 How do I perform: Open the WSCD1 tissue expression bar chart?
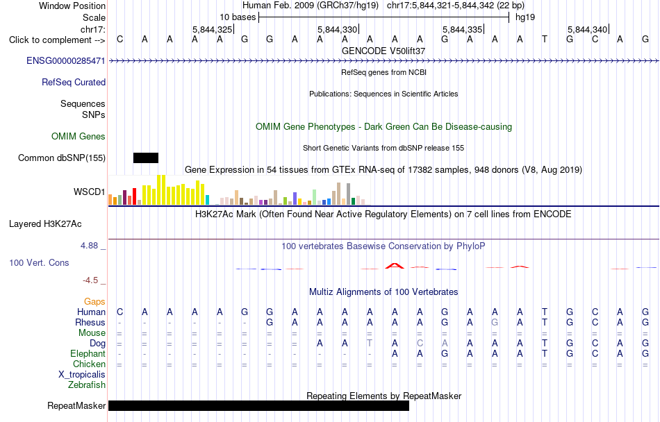click(239, 190)
